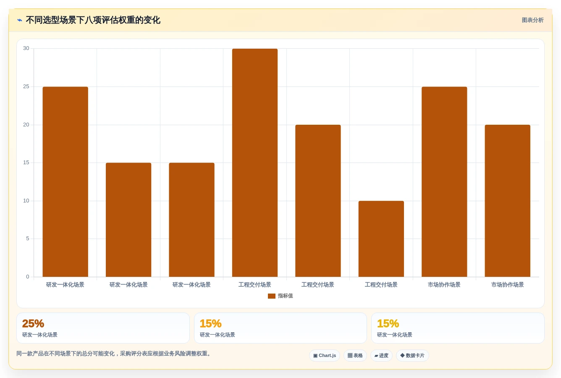Click the 指标值 legend label
The width and height of the screenshot is (561, 378).
tap(286, 296)
